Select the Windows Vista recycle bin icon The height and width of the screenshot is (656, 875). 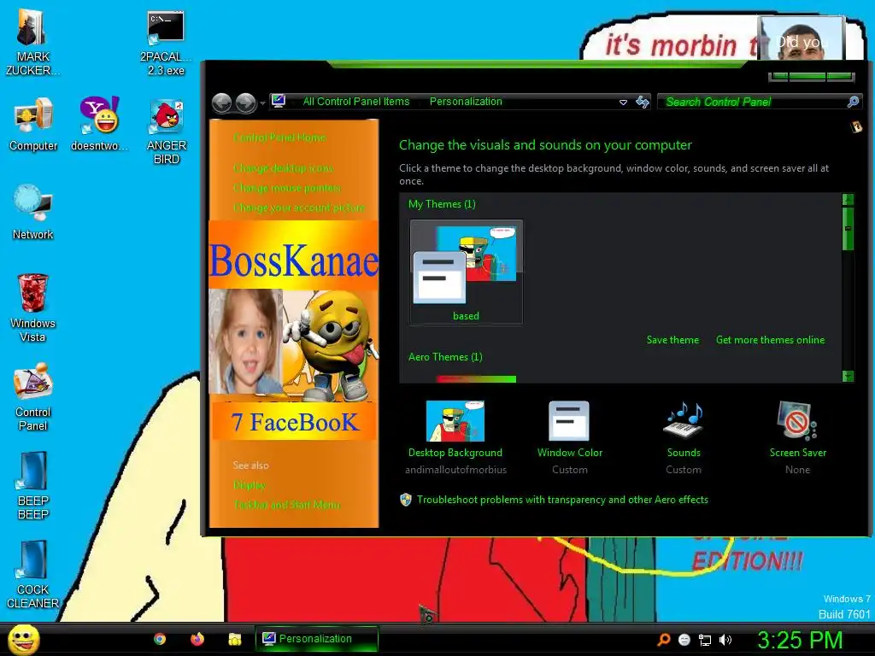tap(32, 307)
